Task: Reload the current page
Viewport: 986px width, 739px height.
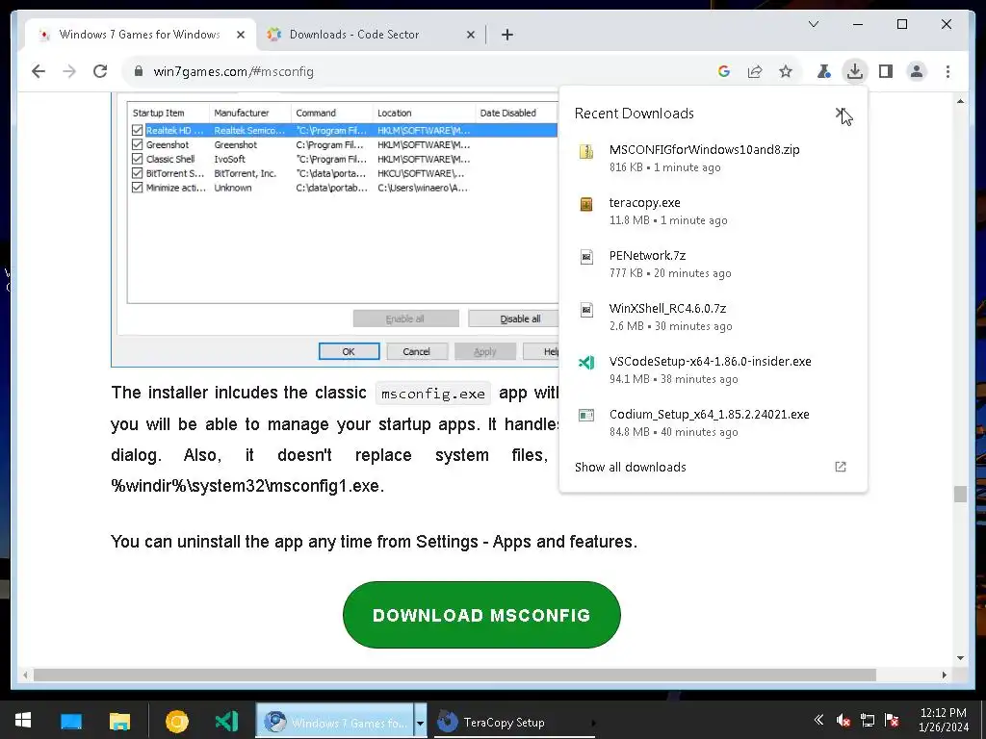Action: [100, 71]
